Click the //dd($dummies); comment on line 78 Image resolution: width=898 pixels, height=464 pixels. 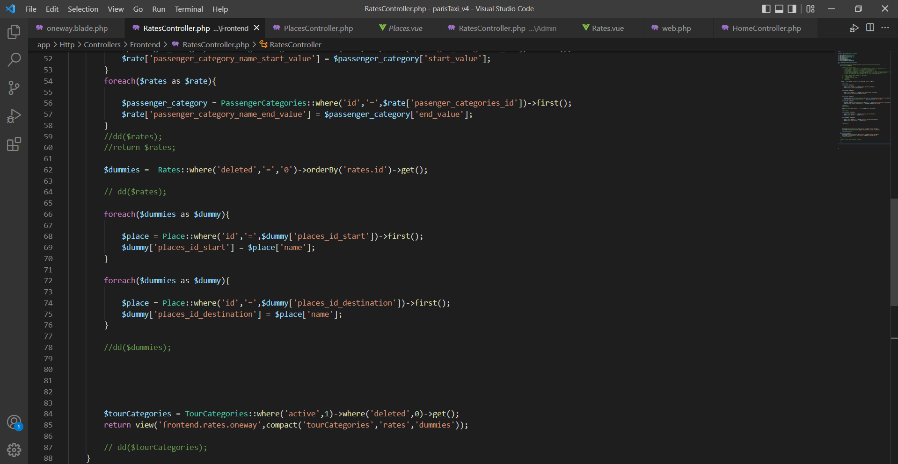coord(138,348)
